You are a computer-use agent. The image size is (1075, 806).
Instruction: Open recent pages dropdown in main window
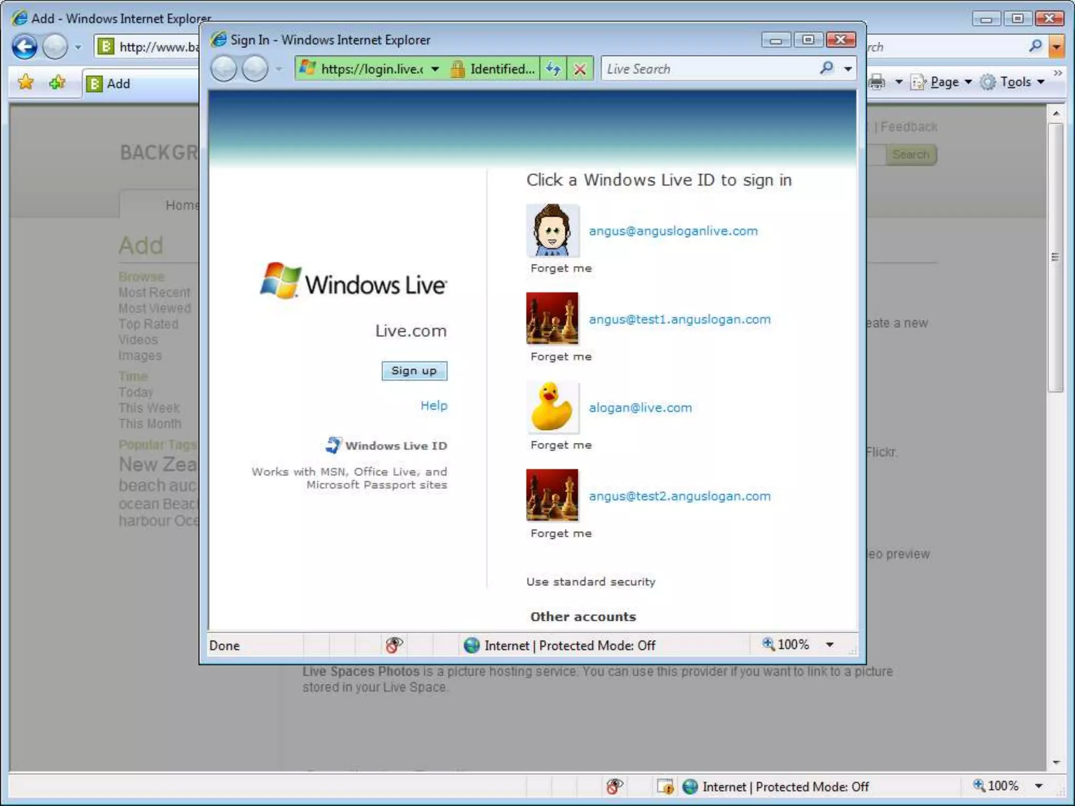tap(78, 47)
